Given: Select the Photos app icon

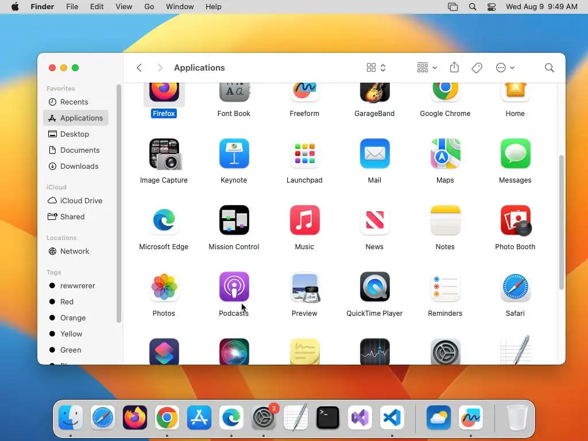Looking at the screenshot, I should point(164,287).
